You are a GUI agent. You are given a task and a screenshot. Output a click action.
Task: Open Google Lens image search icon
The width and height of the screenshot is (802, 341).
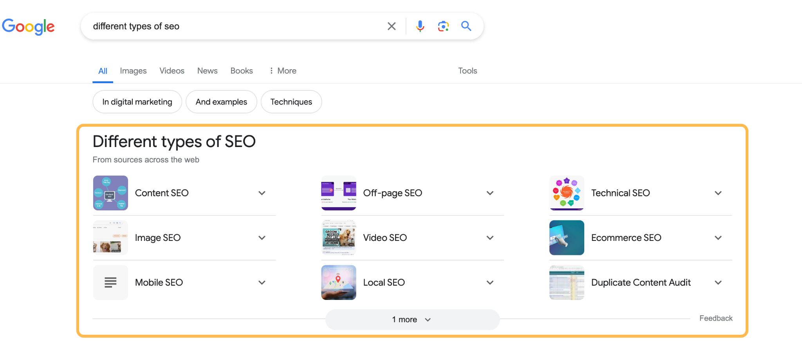443,26
